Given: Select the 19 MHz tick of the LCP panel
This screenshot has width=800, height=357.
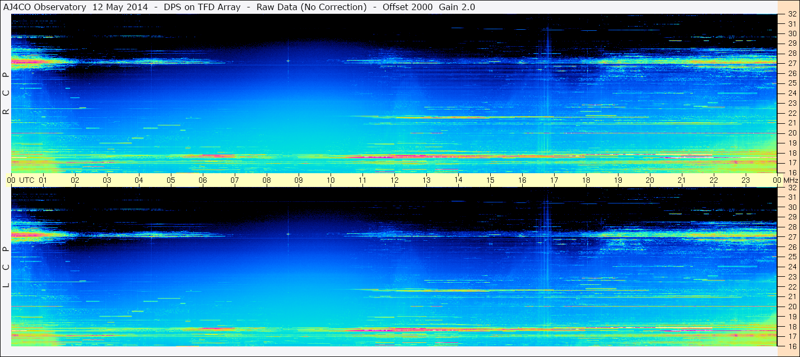Looking at the screenshot, I should 791,317.
